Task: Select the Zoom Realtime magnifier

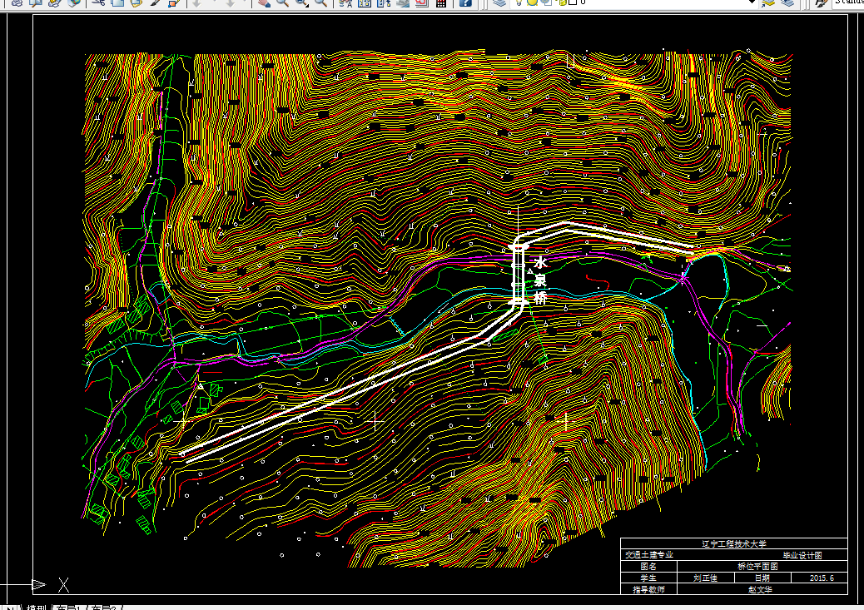Action: tap(282, 2)
